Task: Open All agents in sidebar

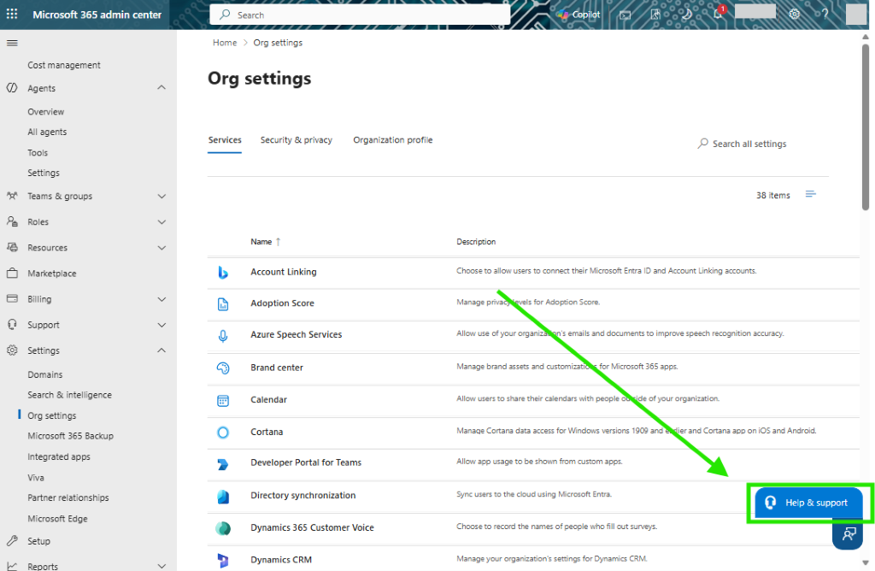Action: [x=47, y=132]
